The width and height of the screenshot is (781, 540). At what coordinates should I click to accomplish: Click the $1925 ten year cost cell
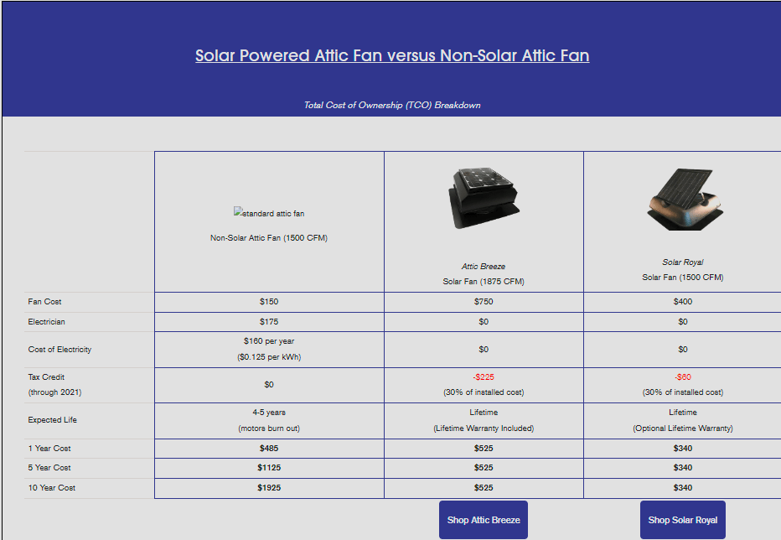pos(268,487)
